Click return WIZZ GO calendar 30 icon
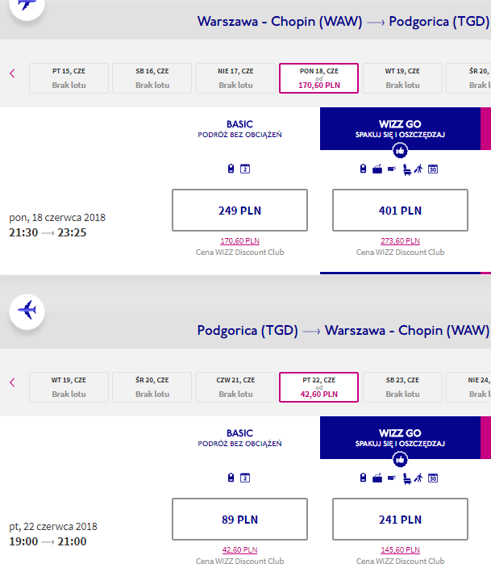 (x=433, y=478)
